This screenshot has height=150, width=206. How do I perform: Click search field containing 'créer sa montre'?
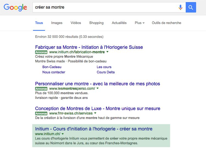click(x=105, y=7)
